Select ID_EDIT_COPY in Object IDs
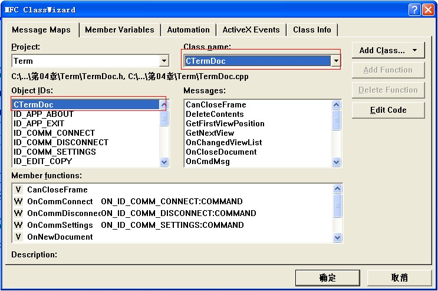Image resolution: width=438 pixels, height=291 pixels. tap(86, 162)
